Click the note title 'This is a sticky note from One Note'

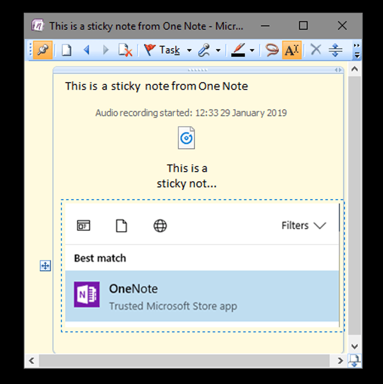[157, 86]
